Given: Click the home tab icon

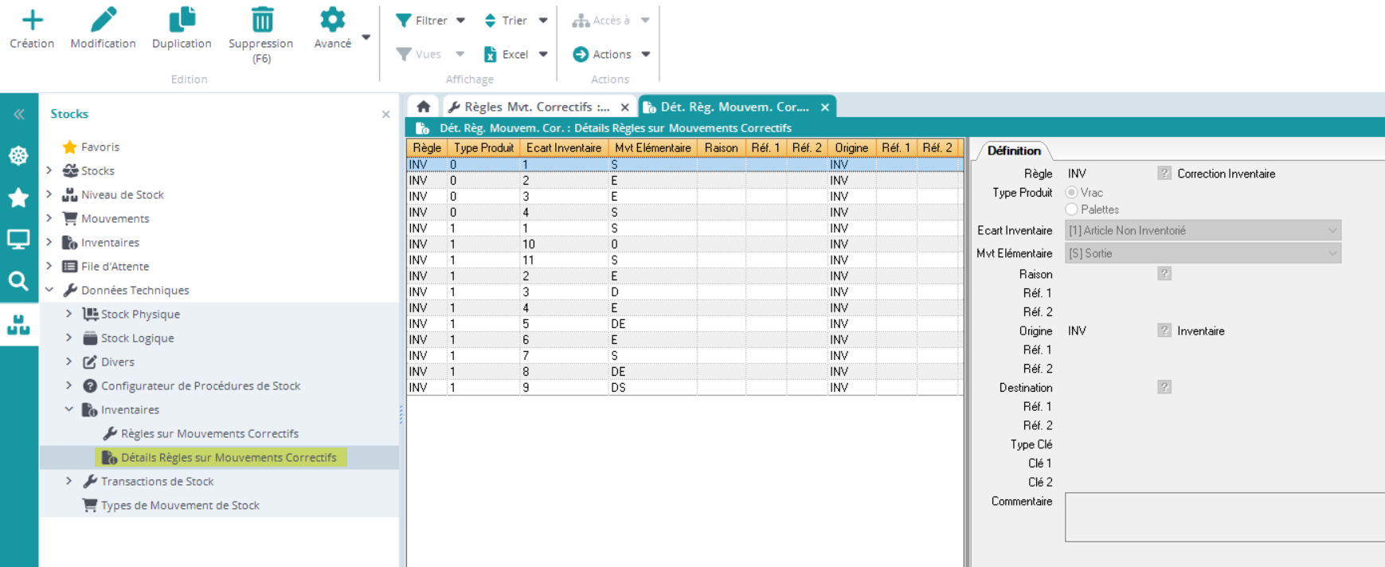Looking at the screenshot, I should [x=424, y=107].
